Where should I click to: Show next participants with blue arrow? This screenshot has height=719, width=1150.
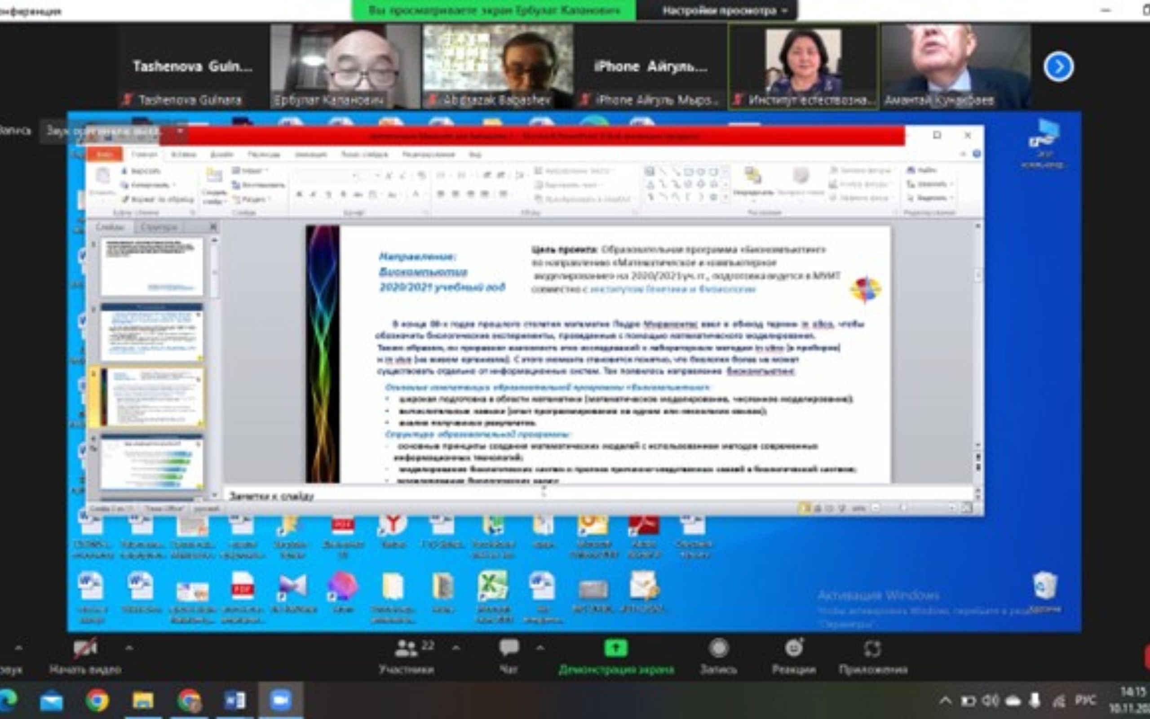[1058, 67]
